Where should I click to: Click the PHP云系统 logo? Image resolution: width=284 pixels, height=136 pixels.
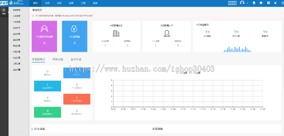12,3
